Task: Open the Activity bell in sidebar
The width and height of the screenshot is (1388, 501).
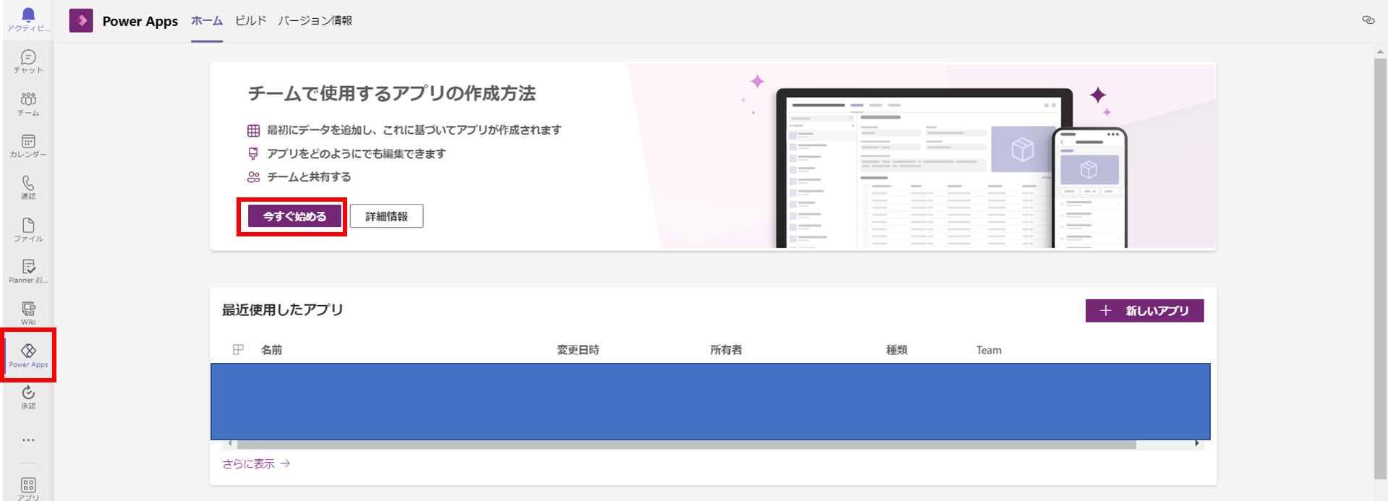Action: pos(28,19)
